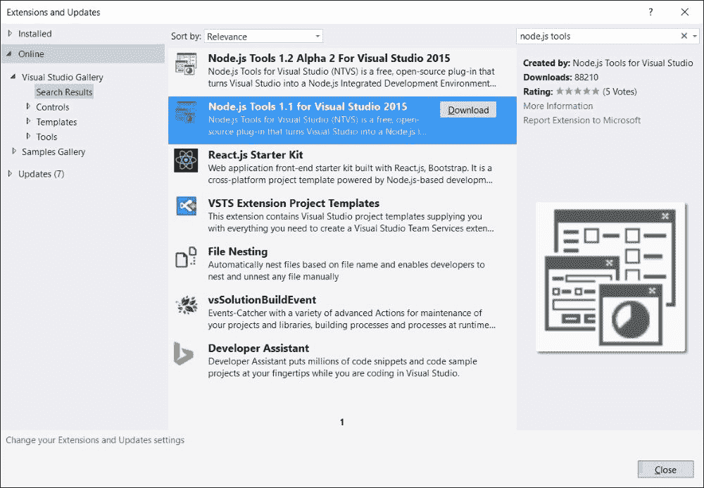Viewport: 704px width, 488px height.
Task: Select the Developer Assistant title
Action: point(258,349)
